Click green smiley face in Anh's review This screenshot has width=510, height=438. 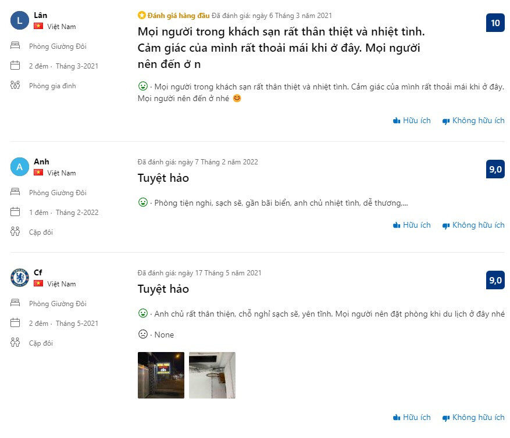[x=142, y=203]
